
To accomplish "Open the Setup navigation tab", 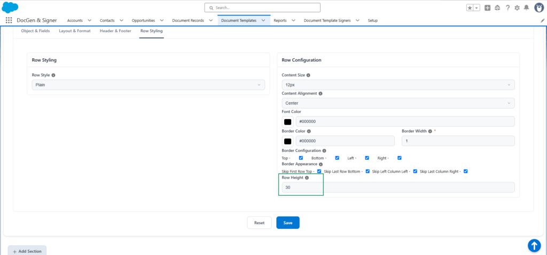I will click(372, 21).
